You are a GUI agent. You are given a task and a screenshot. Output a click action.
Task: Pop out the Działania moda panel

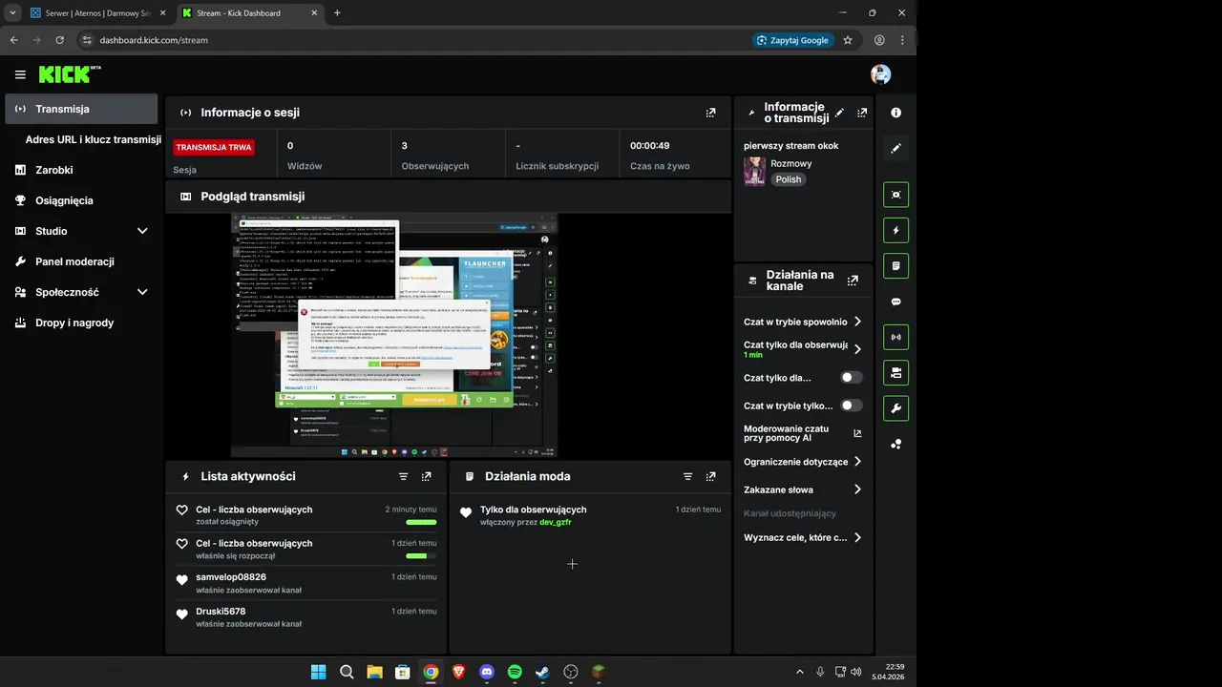[x=710, y=476]
